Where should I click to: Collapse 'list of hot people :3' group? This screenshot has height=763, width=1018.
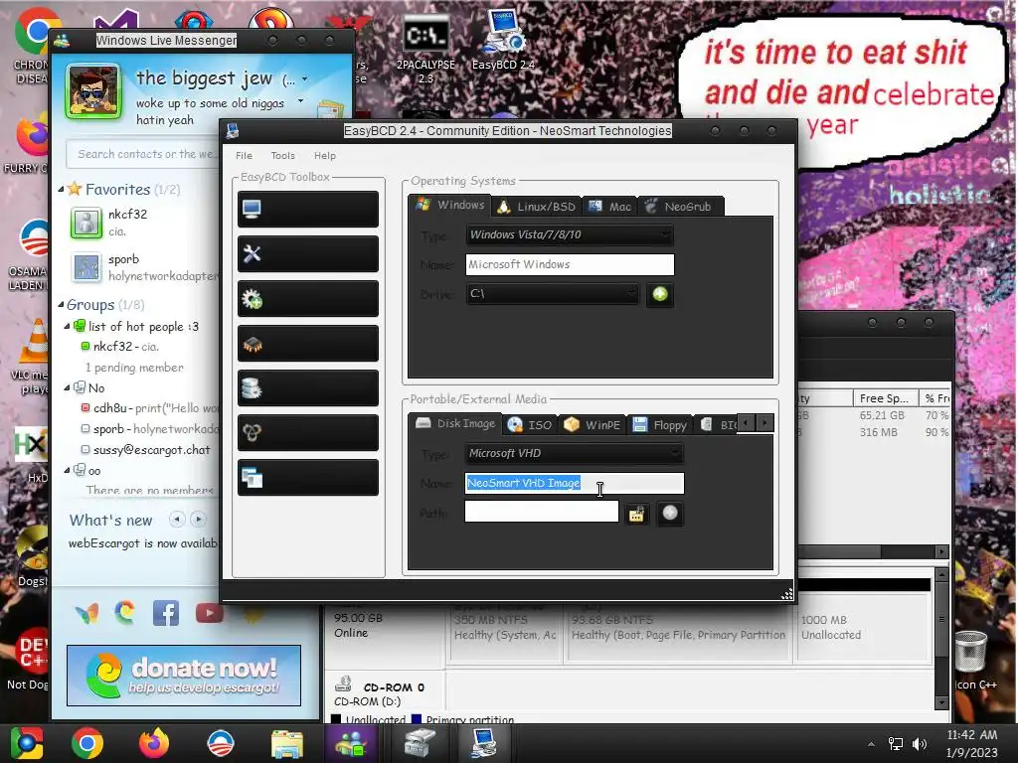pos(67,326)
